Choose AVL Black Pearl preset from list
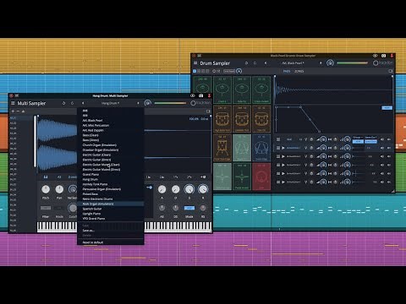Screen dimensions: 406x304 click(x=111, y=121)
